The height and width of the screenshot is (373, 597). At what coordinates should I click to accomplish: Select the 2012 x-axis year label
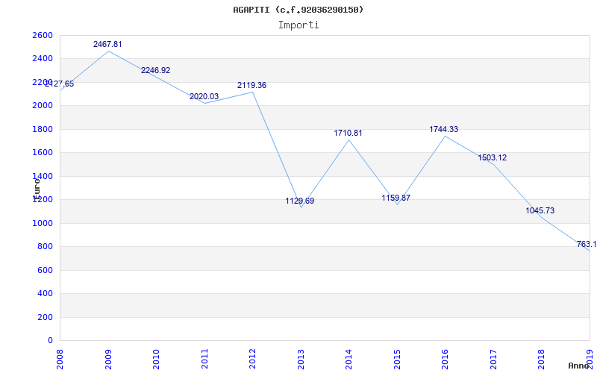coord(252,360)
